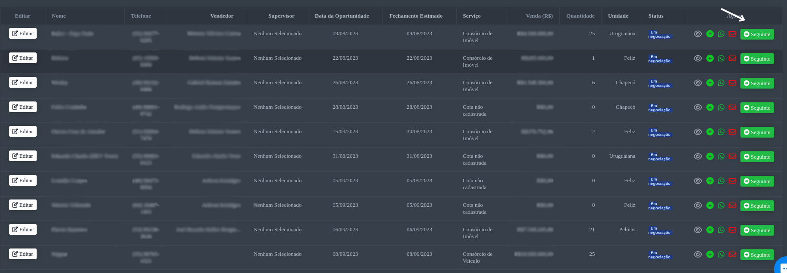Click Editar in the Consórcio de Veículo row

tap(23, 254)
